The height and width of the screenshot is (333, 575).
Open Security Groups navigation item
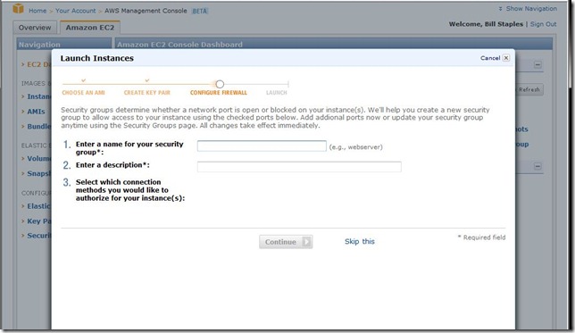[x=39, y=236]
